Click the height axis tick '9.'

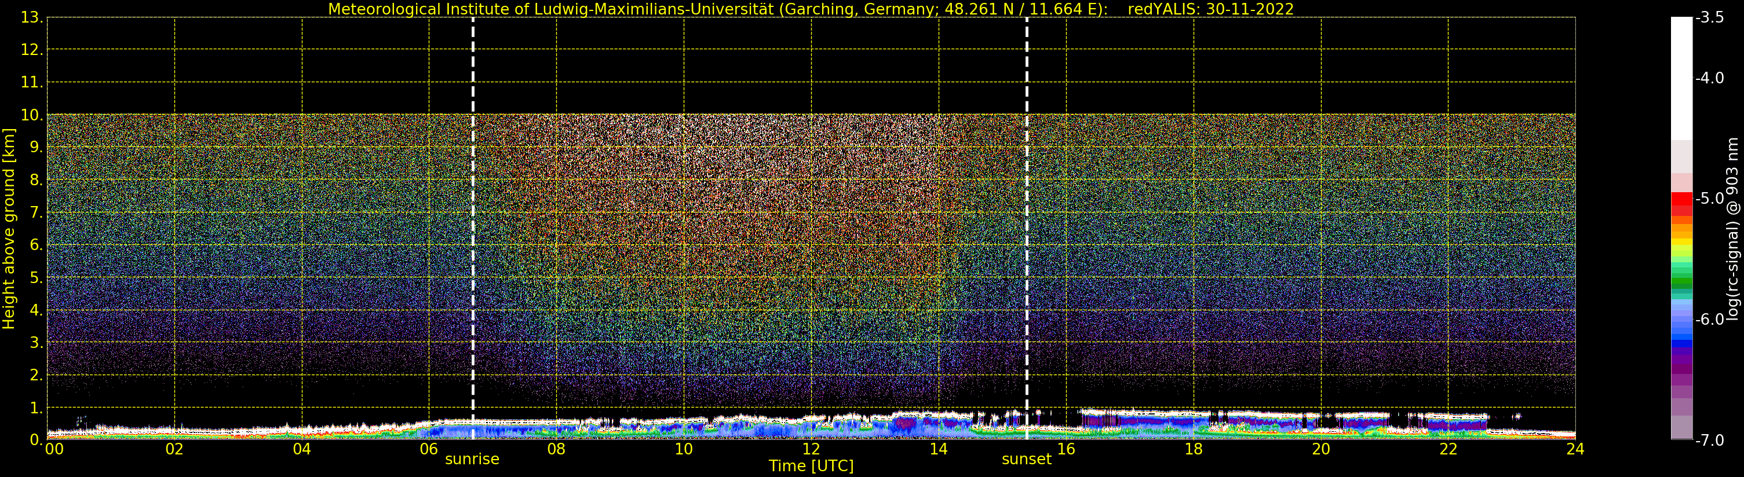37,148
